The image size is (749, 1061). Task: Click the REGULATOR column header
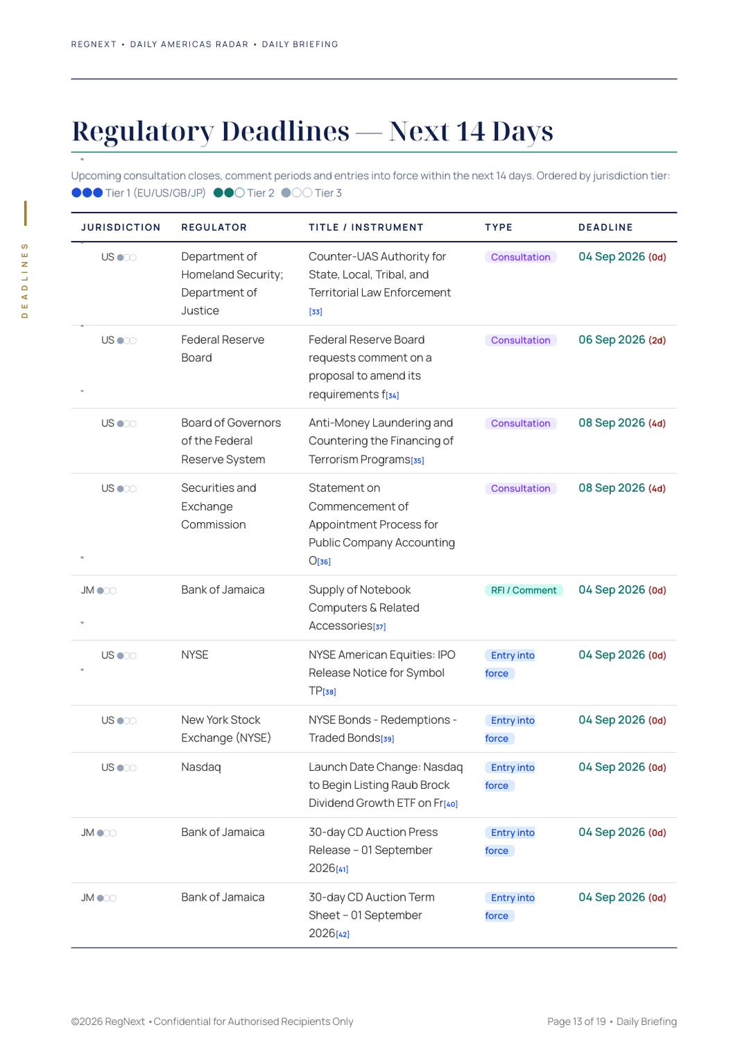[214, 228]
